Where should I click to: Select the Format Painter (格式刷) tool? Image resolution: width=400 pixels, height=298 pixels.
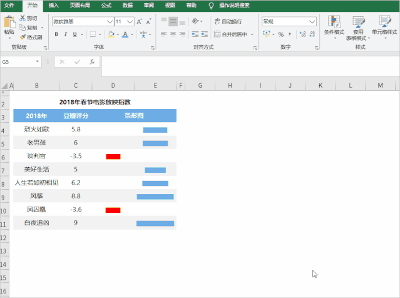23,37
